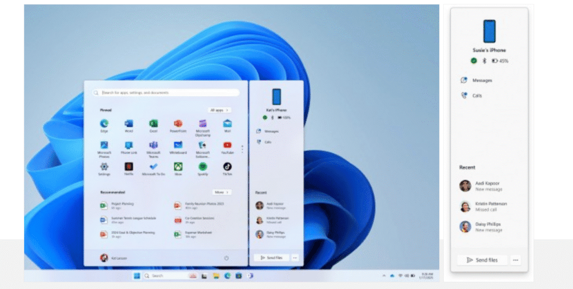
Task: Click Send files in Susie's iPhone panel
Action: pyautogui.click(x=482, y=260)
